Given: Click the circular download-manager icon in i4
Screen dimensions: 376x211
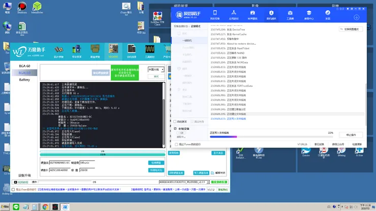Looking at the screenshot, I should tap(357, 17).
